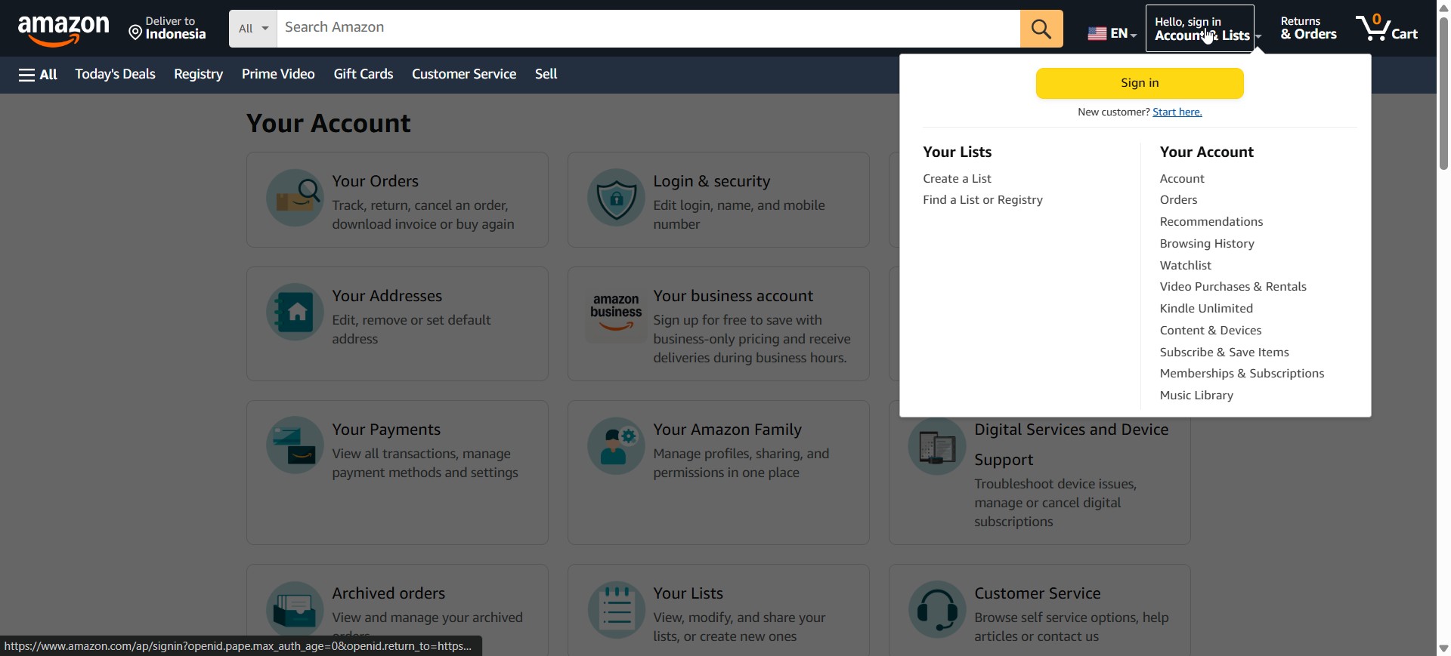Open Orders in flyout menu
1451x656 pixels.
click(1178, 200)
